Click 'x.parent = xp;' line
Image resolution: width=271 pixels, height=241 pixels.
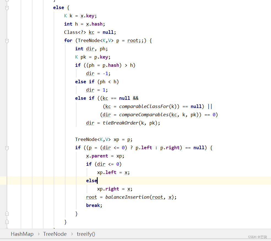click(105, 156)
